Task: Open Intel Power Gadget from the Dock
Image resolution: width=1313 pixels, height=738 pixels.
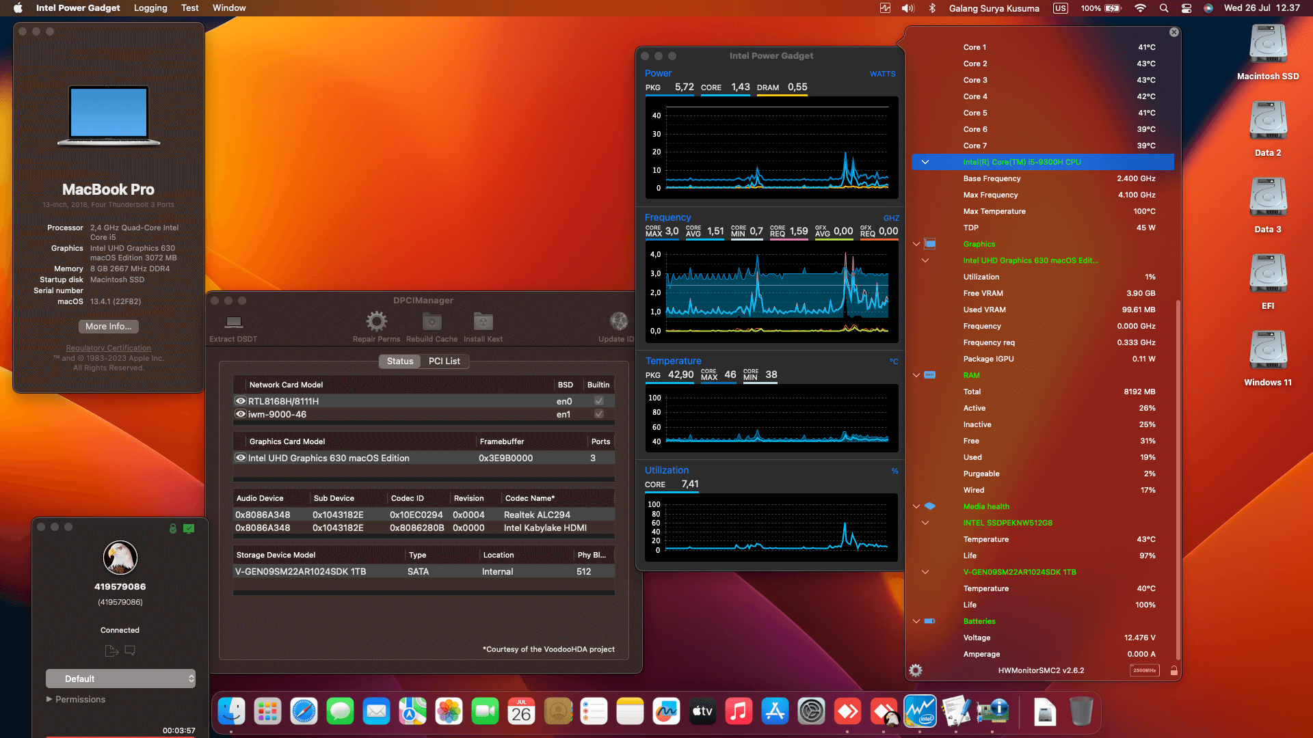Action: point(920,711)
